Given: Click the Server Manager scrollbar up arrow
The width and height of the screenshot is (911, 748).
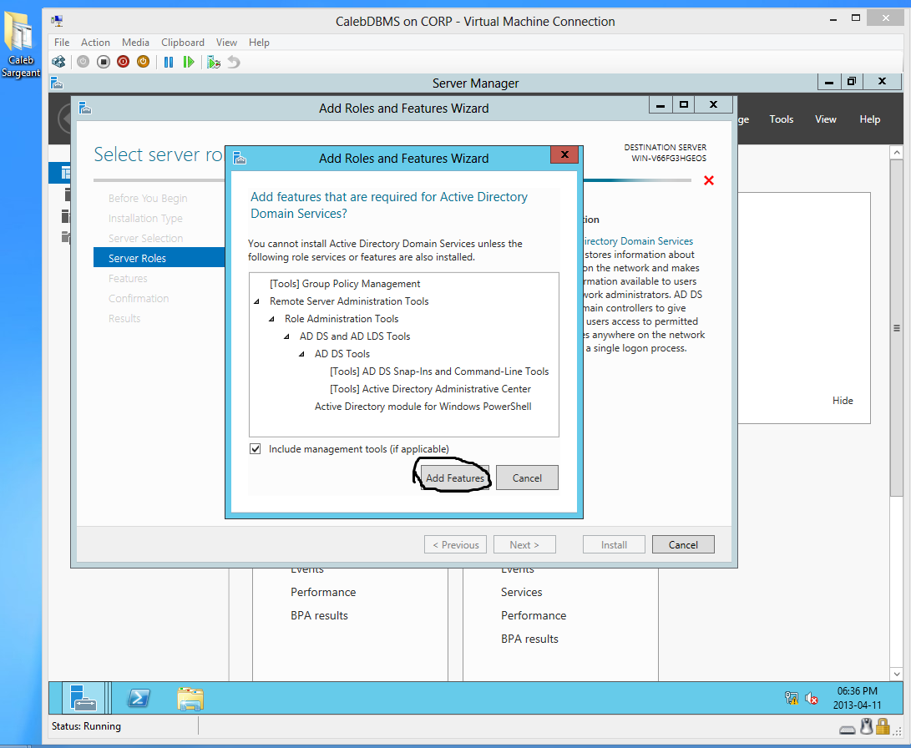Looking at the screenshot, I should pos(897,152).
